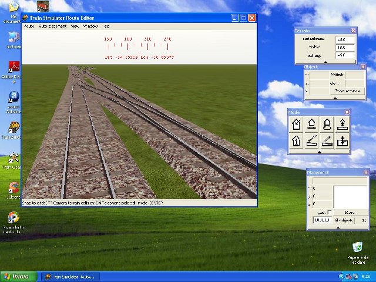Open the Auto-placement menu
The width and height of the screenshot is (376, 282).
[53, 26]
